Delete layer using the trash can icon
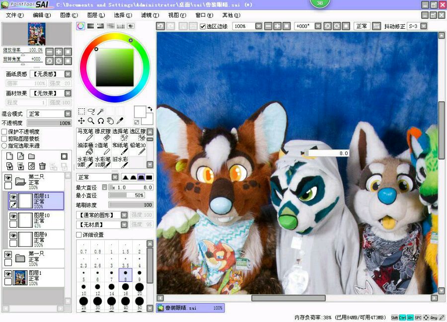This screenshot has height=322, width=447. click(x=43, y=166)
